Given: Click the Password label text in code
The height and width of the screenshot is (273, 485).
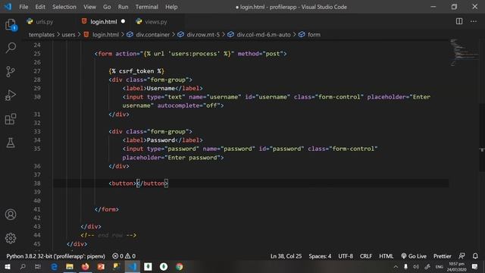Looking at the screenshot, I should point(161,140).
